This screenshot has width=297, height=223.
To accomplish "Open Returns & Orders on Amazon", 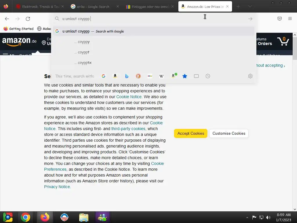I will [x=264, y=41].
